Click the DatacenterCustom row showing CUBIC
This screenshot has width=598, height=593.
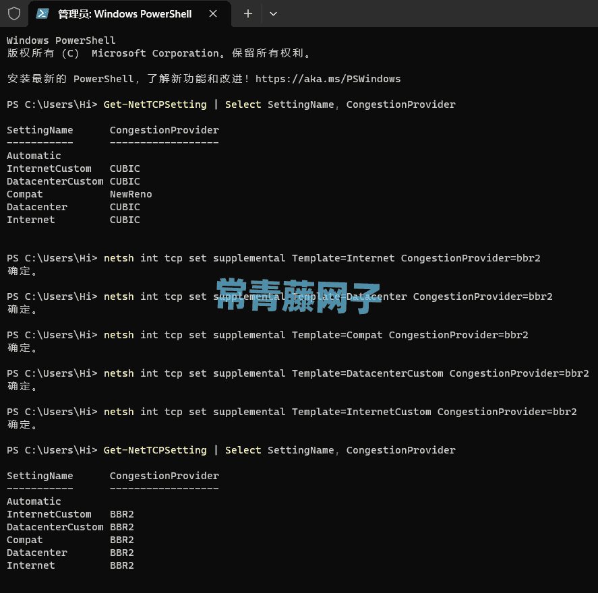(x=73, y=181)
